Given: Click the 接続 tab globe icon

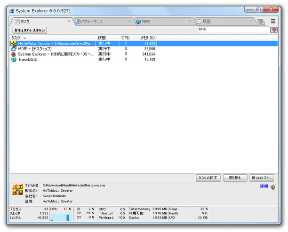Looking at the screenshot, I should tap(138, 22).
